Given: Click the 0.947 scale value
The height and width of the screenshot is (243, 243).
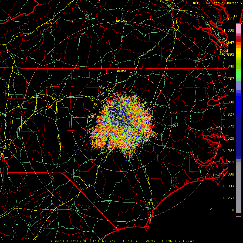Looking at the screenshot, I should coord(229,42).
